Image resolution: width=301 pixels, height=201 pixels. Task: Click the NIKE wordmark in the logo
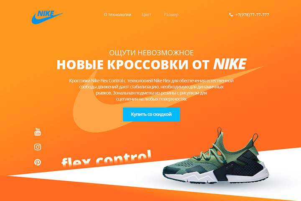coord(46,13)
